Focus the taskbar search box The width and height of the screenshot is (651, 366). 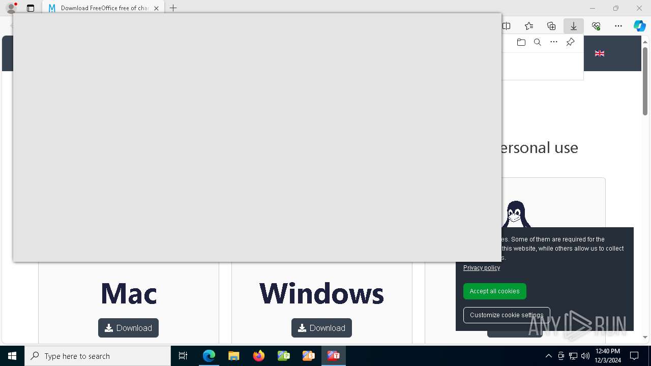click(x=98, y=356)
